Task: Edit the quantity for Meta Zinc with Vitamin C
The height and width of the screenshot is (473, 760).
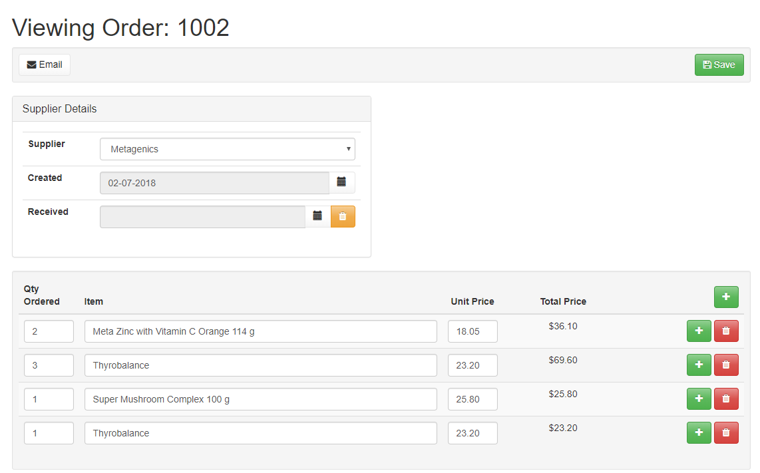Action: click(x=49, y=331)
